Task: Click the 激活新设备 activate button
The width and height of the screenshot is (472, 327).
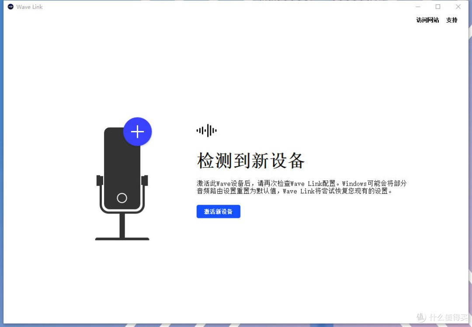Action: click(218, 211)
